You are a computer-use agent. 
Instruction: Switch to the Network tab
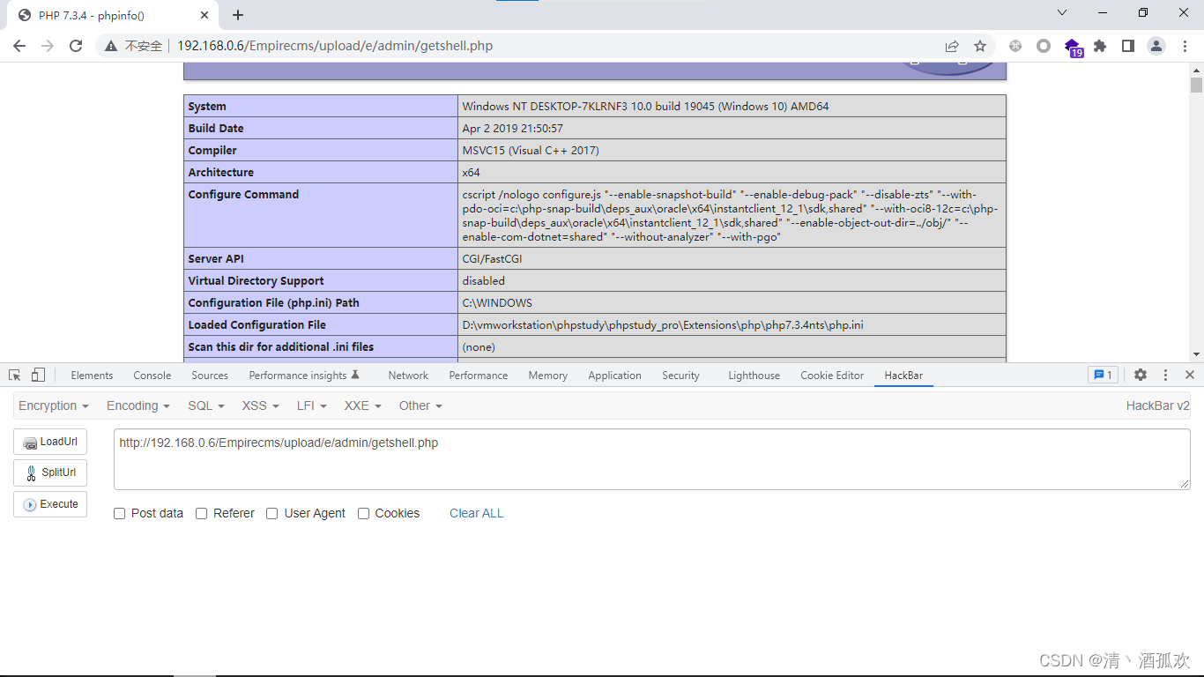point(408,376)
